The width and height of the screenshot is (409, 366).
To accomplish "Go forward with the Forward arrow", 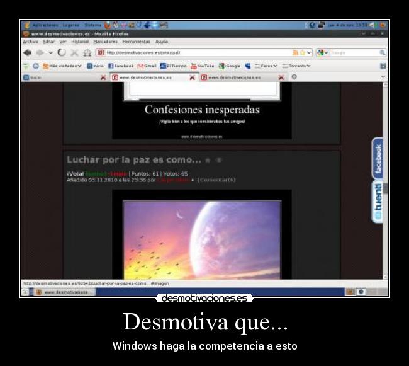I will click(40, 53).
